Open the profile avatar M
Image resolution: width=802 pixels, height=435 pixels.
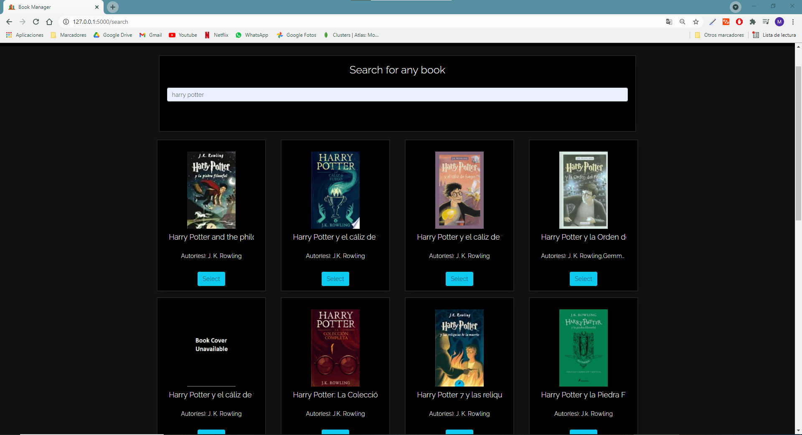pyautogui.click(x=779, y=22)
